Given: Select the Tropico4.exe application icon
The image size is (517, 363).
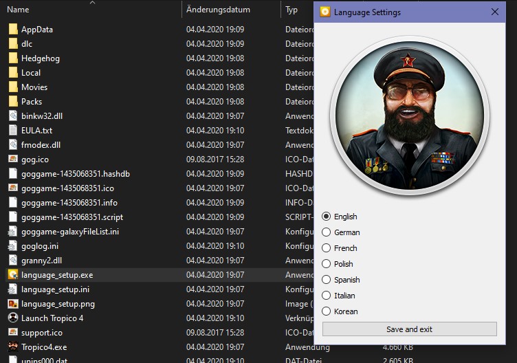Looking at the screenshot, I should click(13, 347).
